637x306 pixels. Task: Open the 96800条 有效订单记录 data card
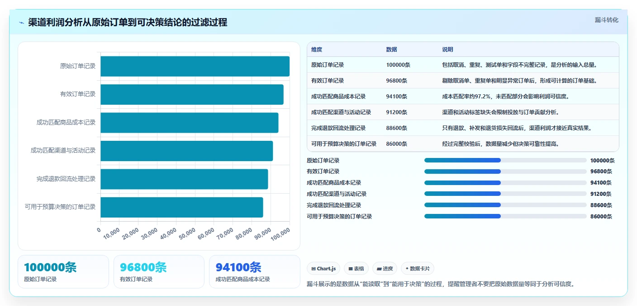[x=159, y=272]
